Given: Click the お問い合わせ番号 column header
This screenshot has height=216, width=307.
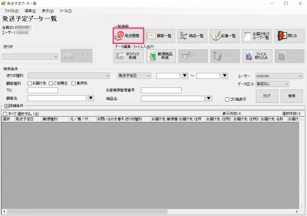Looking at the screenshot, I should pos(110,119).
